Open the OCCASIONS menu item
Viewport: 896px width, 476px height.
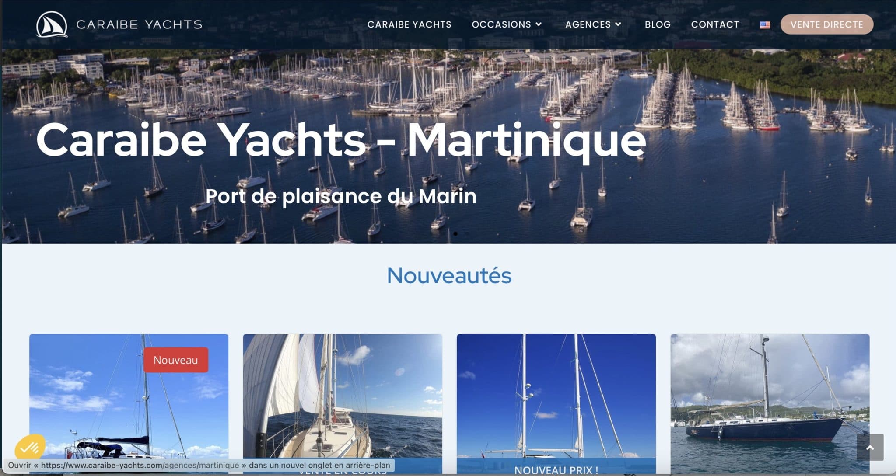pyautogui.click(x=501, y=24)
